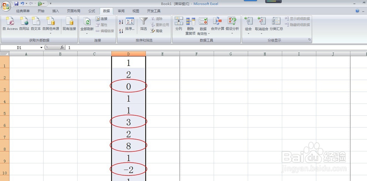
Task: Expand the Data Validation dropdown arrow
Action: (x=209, y=34)
